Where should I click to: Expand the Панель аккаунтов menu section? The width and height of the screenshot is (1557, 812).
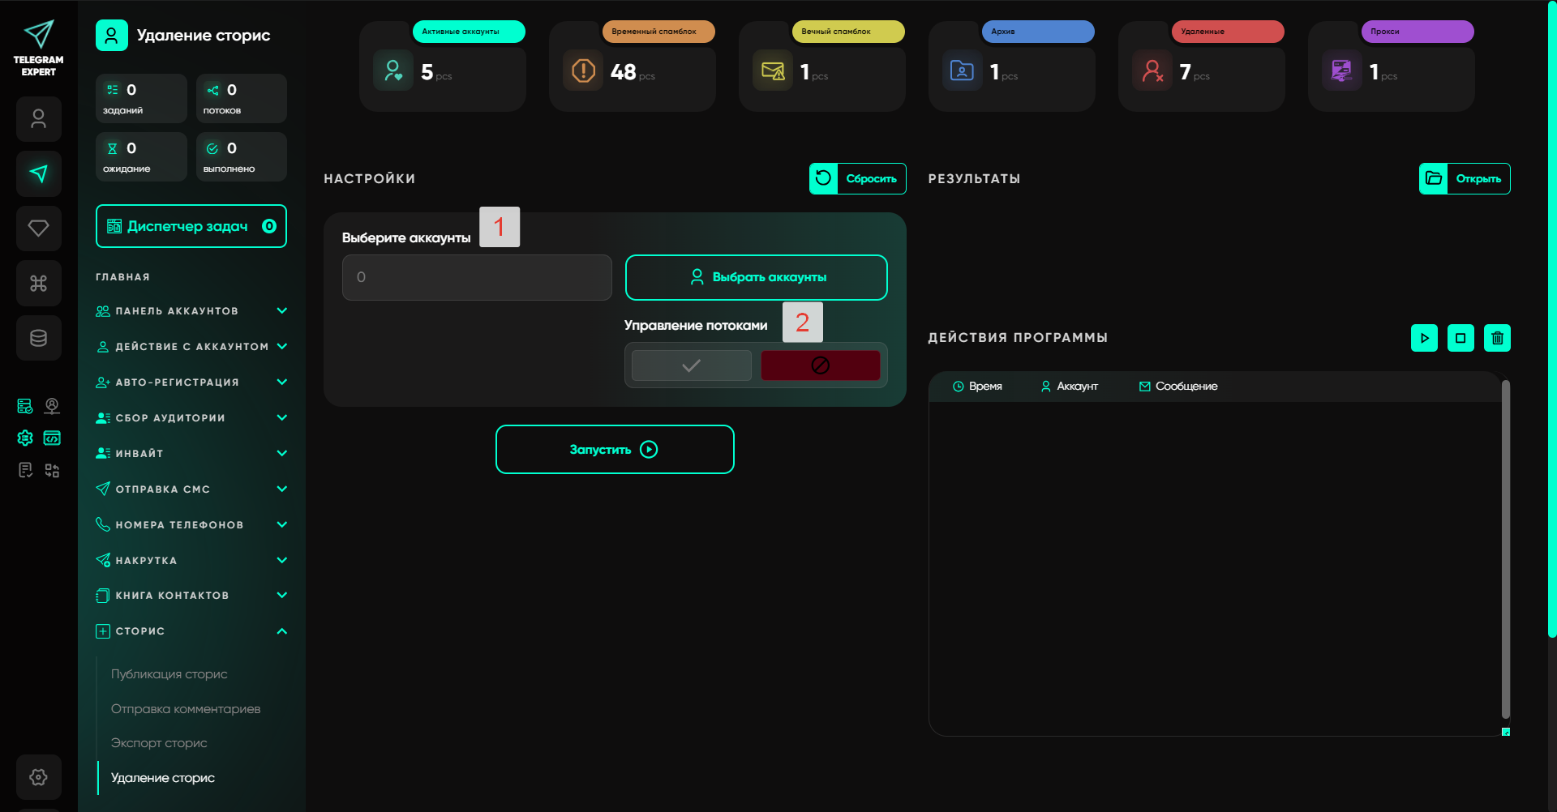coord(191,311)
